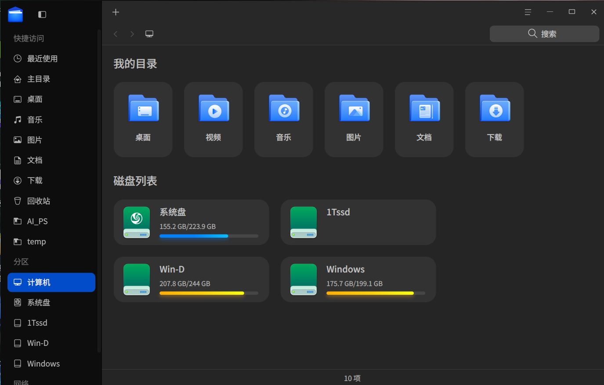Select the Windows partition in sidebar
The height and width of the screenshot is (385, 604).
43,363
